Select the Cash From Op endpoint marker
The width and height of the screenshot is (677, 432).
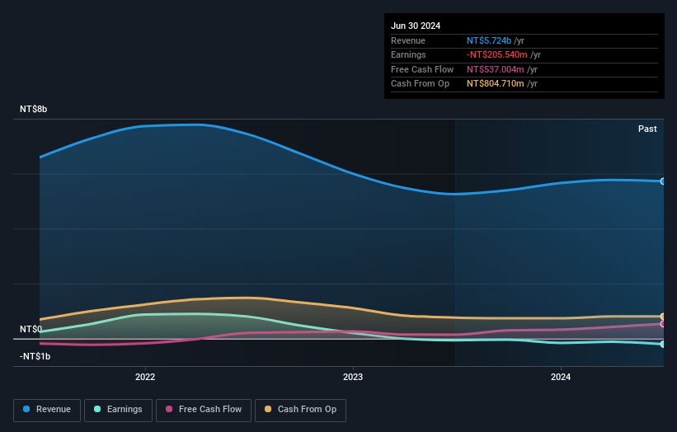pyautogui.click(x=663, y=317)
